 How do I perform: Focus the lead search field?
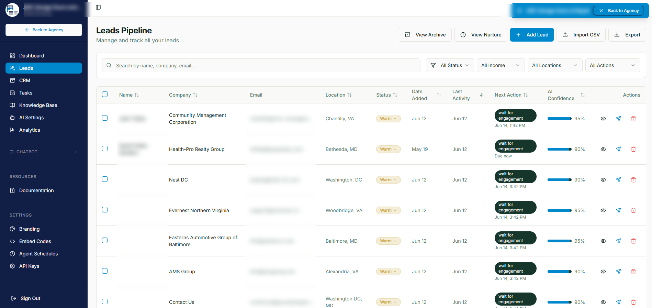click(261, 65)
